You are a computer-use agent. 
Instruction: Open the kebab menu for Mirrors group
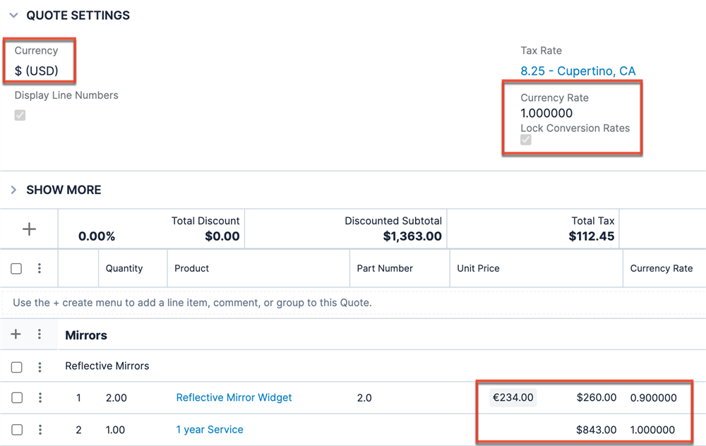(40, 334)
